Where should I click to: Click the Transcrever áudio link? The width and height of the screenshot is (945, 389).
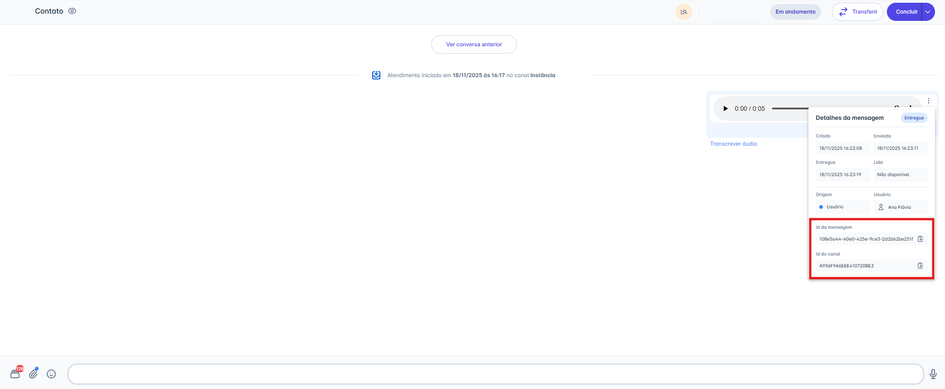coord(733,144)
